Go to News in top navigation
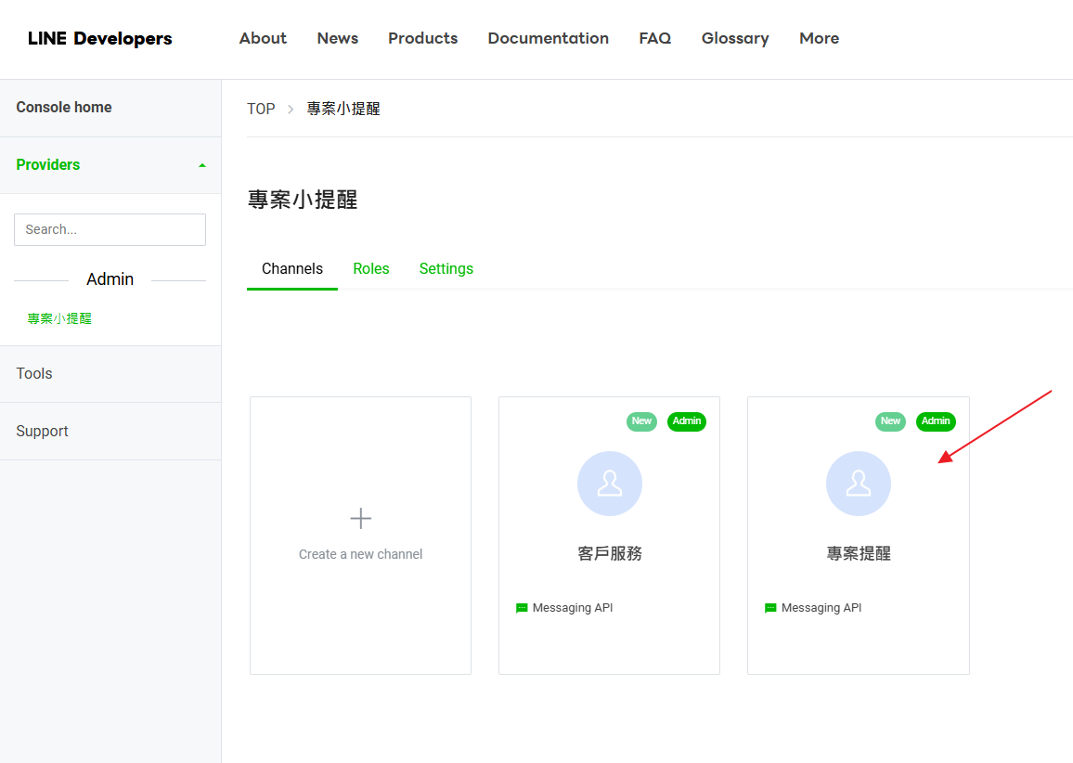The image size is (1073, 763). pos(337,38)
